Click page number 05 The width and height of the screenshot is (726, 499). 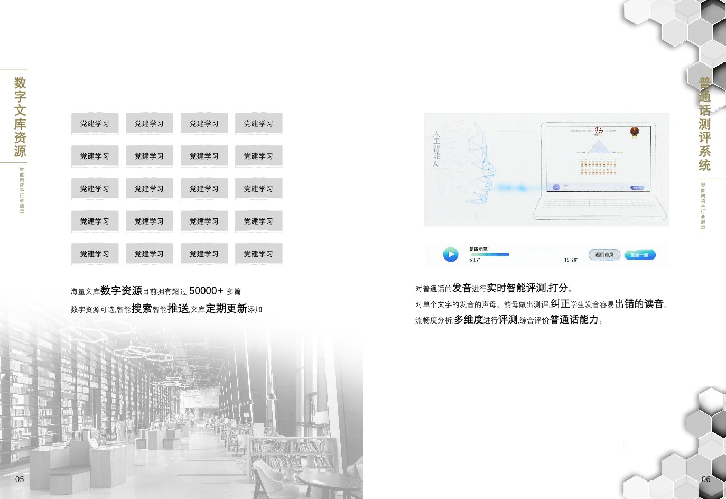20,479
